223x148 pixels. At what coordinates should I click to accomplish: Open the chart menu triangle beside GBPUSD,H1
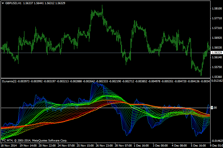(x=3, y=3)
